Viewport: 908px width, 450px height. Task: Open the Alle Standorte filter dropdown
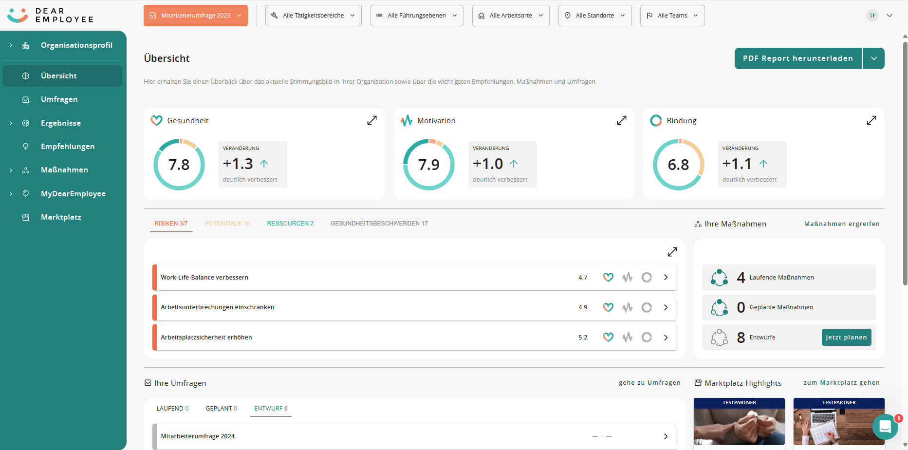click(594, 16)
